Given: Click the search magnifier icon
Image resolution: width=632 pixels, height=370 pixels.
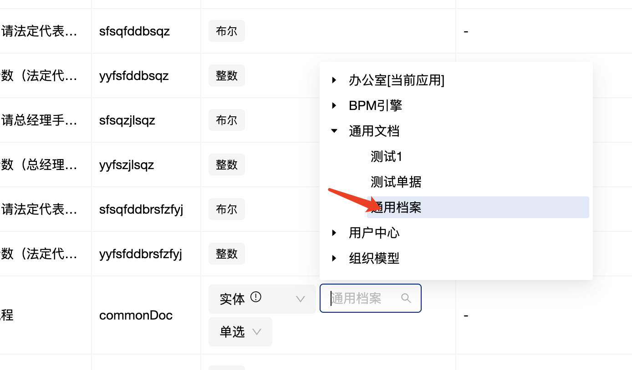Looking at the screenshot, I should (x=406, y=298).
